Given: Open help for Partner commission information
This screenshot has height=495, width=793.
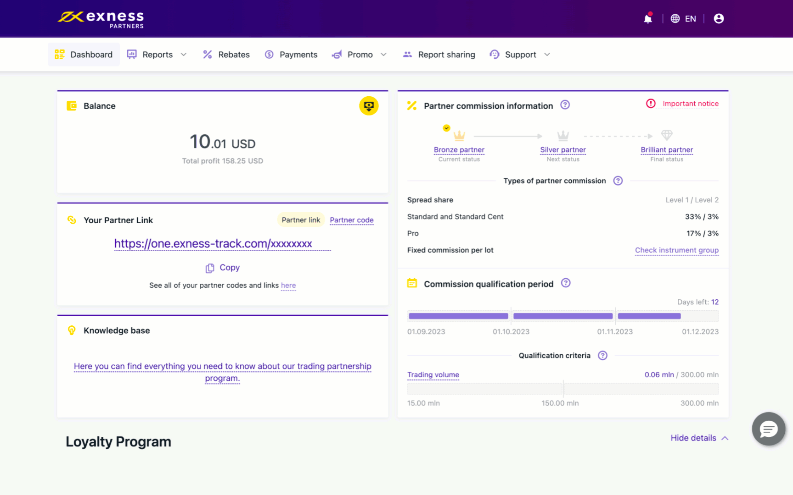Looking at the screenshot, I should coord(565,105).
